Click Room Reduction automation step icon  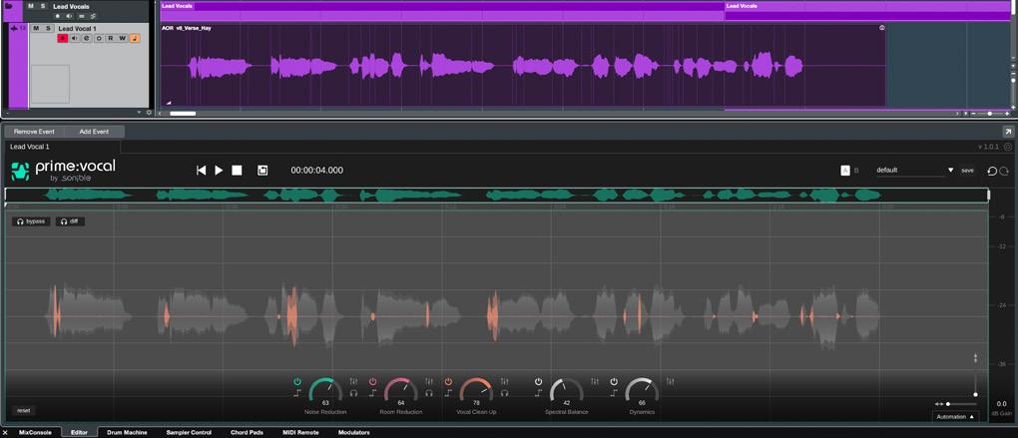pyautogui.click(x=372, y=392)
